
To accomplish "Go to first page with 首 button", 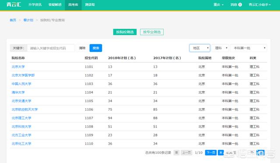I will [x=176, y=153].
